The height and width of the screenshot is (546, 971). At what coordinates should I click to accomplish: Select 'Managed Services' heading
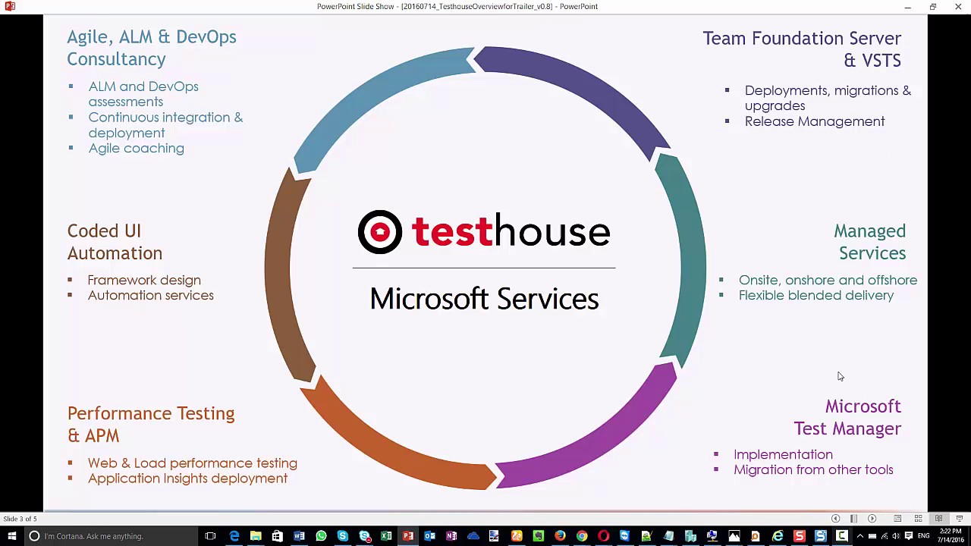pos(870,242)
